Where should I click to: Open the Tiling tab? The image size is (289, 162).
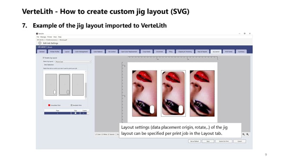pos(170,52)
